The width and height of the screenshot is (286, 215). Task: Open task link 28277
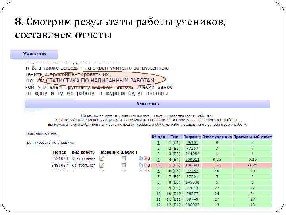[x=192, y=193]
